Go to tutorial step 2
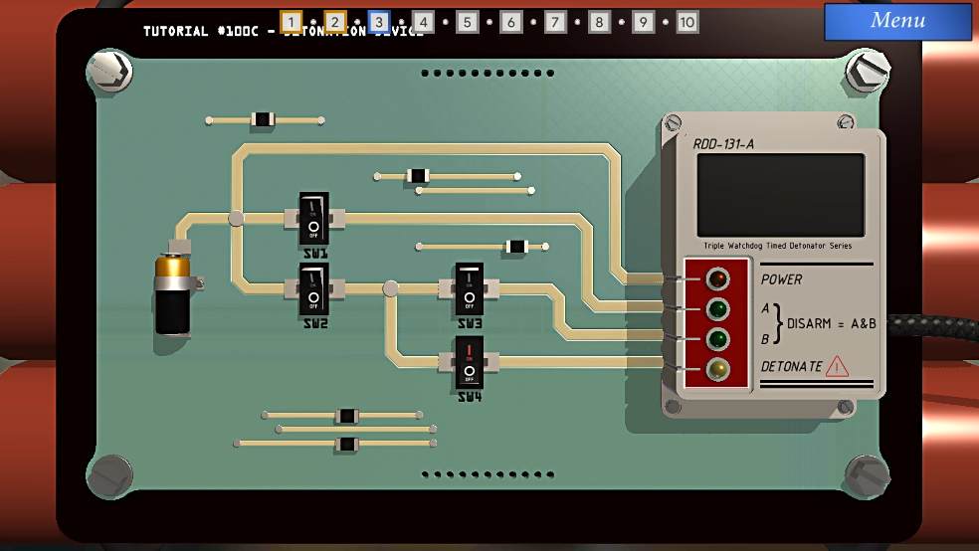The width and height of the screenshot is (979, 551). tap(335, 22)
